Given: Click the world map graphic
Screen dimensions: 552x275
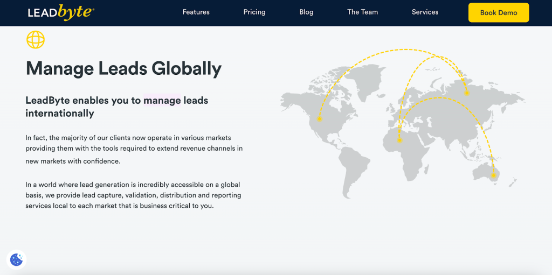Looking at the screenshot, I should pyautogui.click(x=403, y=124).
